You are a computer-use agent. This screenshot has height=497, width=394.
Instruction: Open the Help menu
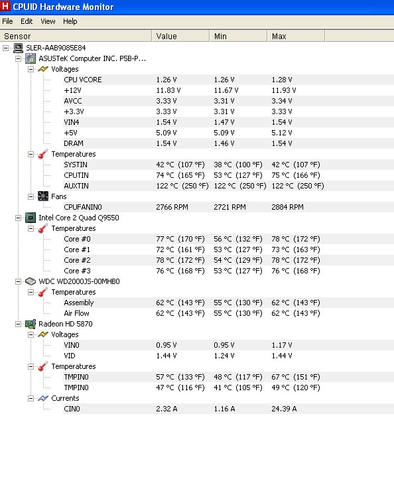point(70,21)
